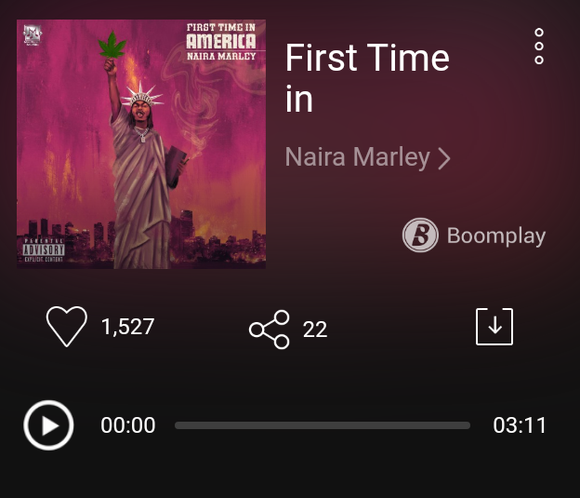580x498 pixels.
Task: Click the Boomplay logo icon
Action: pyautogui.click(x=420, y=235)
